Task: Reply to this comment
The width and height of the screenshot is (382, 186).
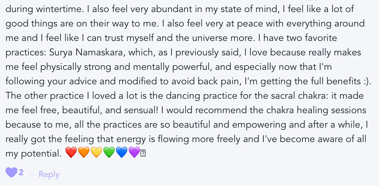Action: [x=49, y=174]
